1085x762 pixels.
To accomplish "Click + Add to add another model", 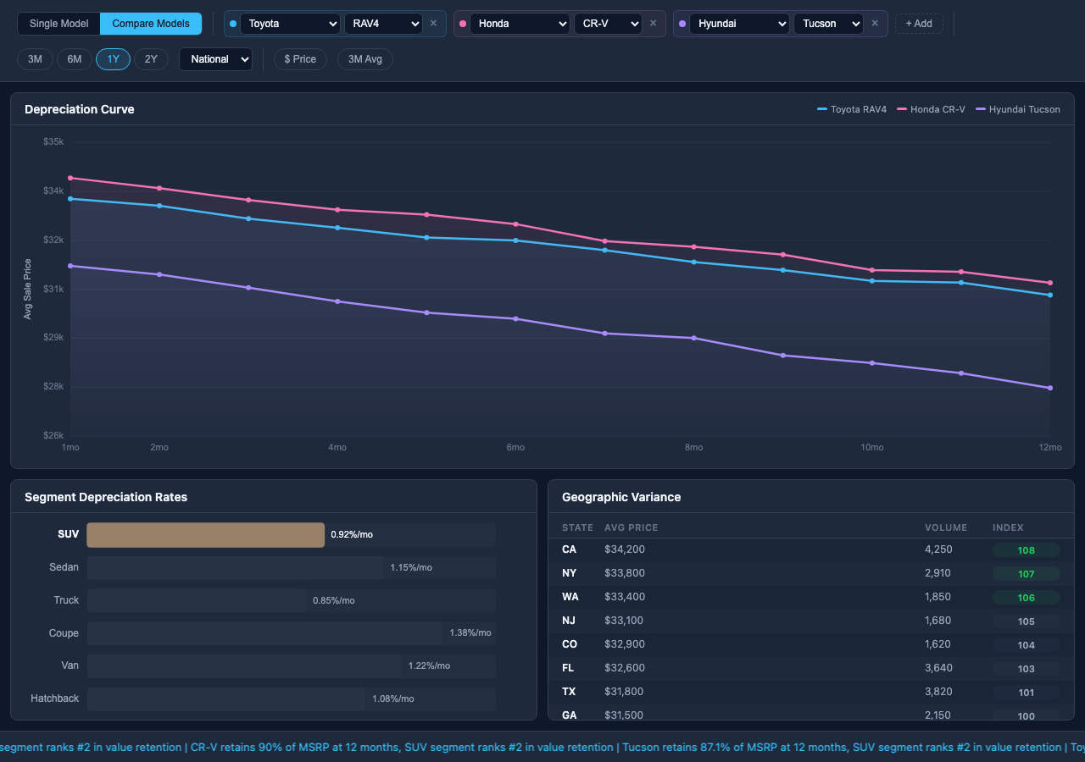I will tap(919, 24).
